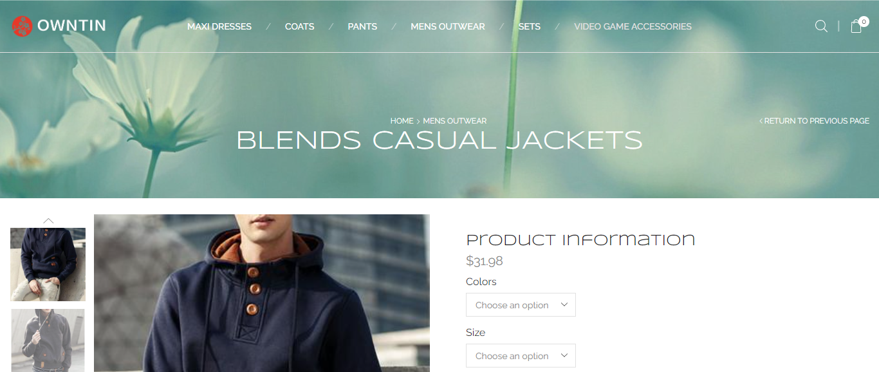Viewport: 879px width, 372px height.
Task: Open the search magnifier icon
Action: click(x=821, y=26)
